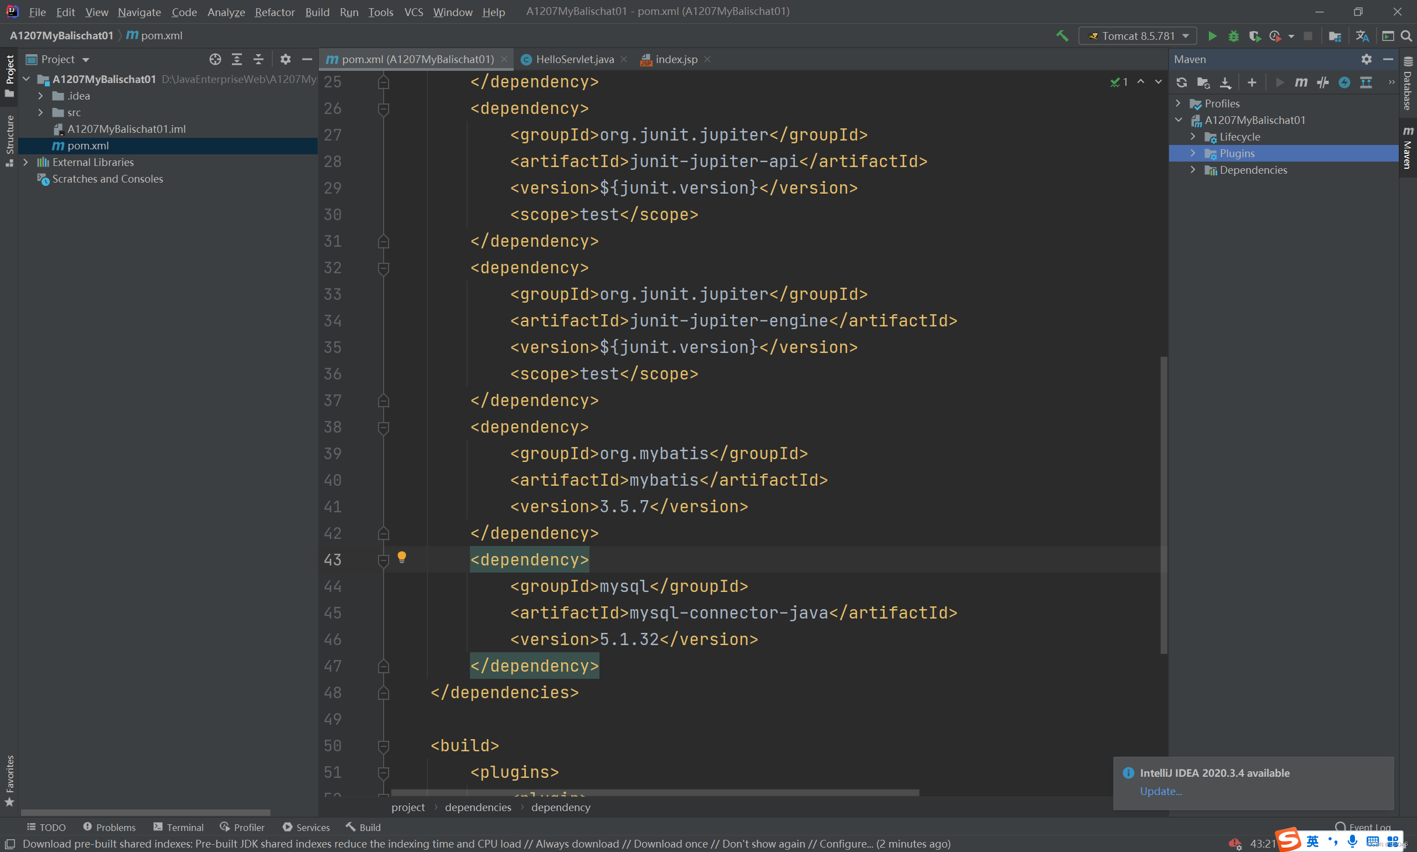
Task: Toggle the Database tool window tab
Action: tap(1408, 84)
